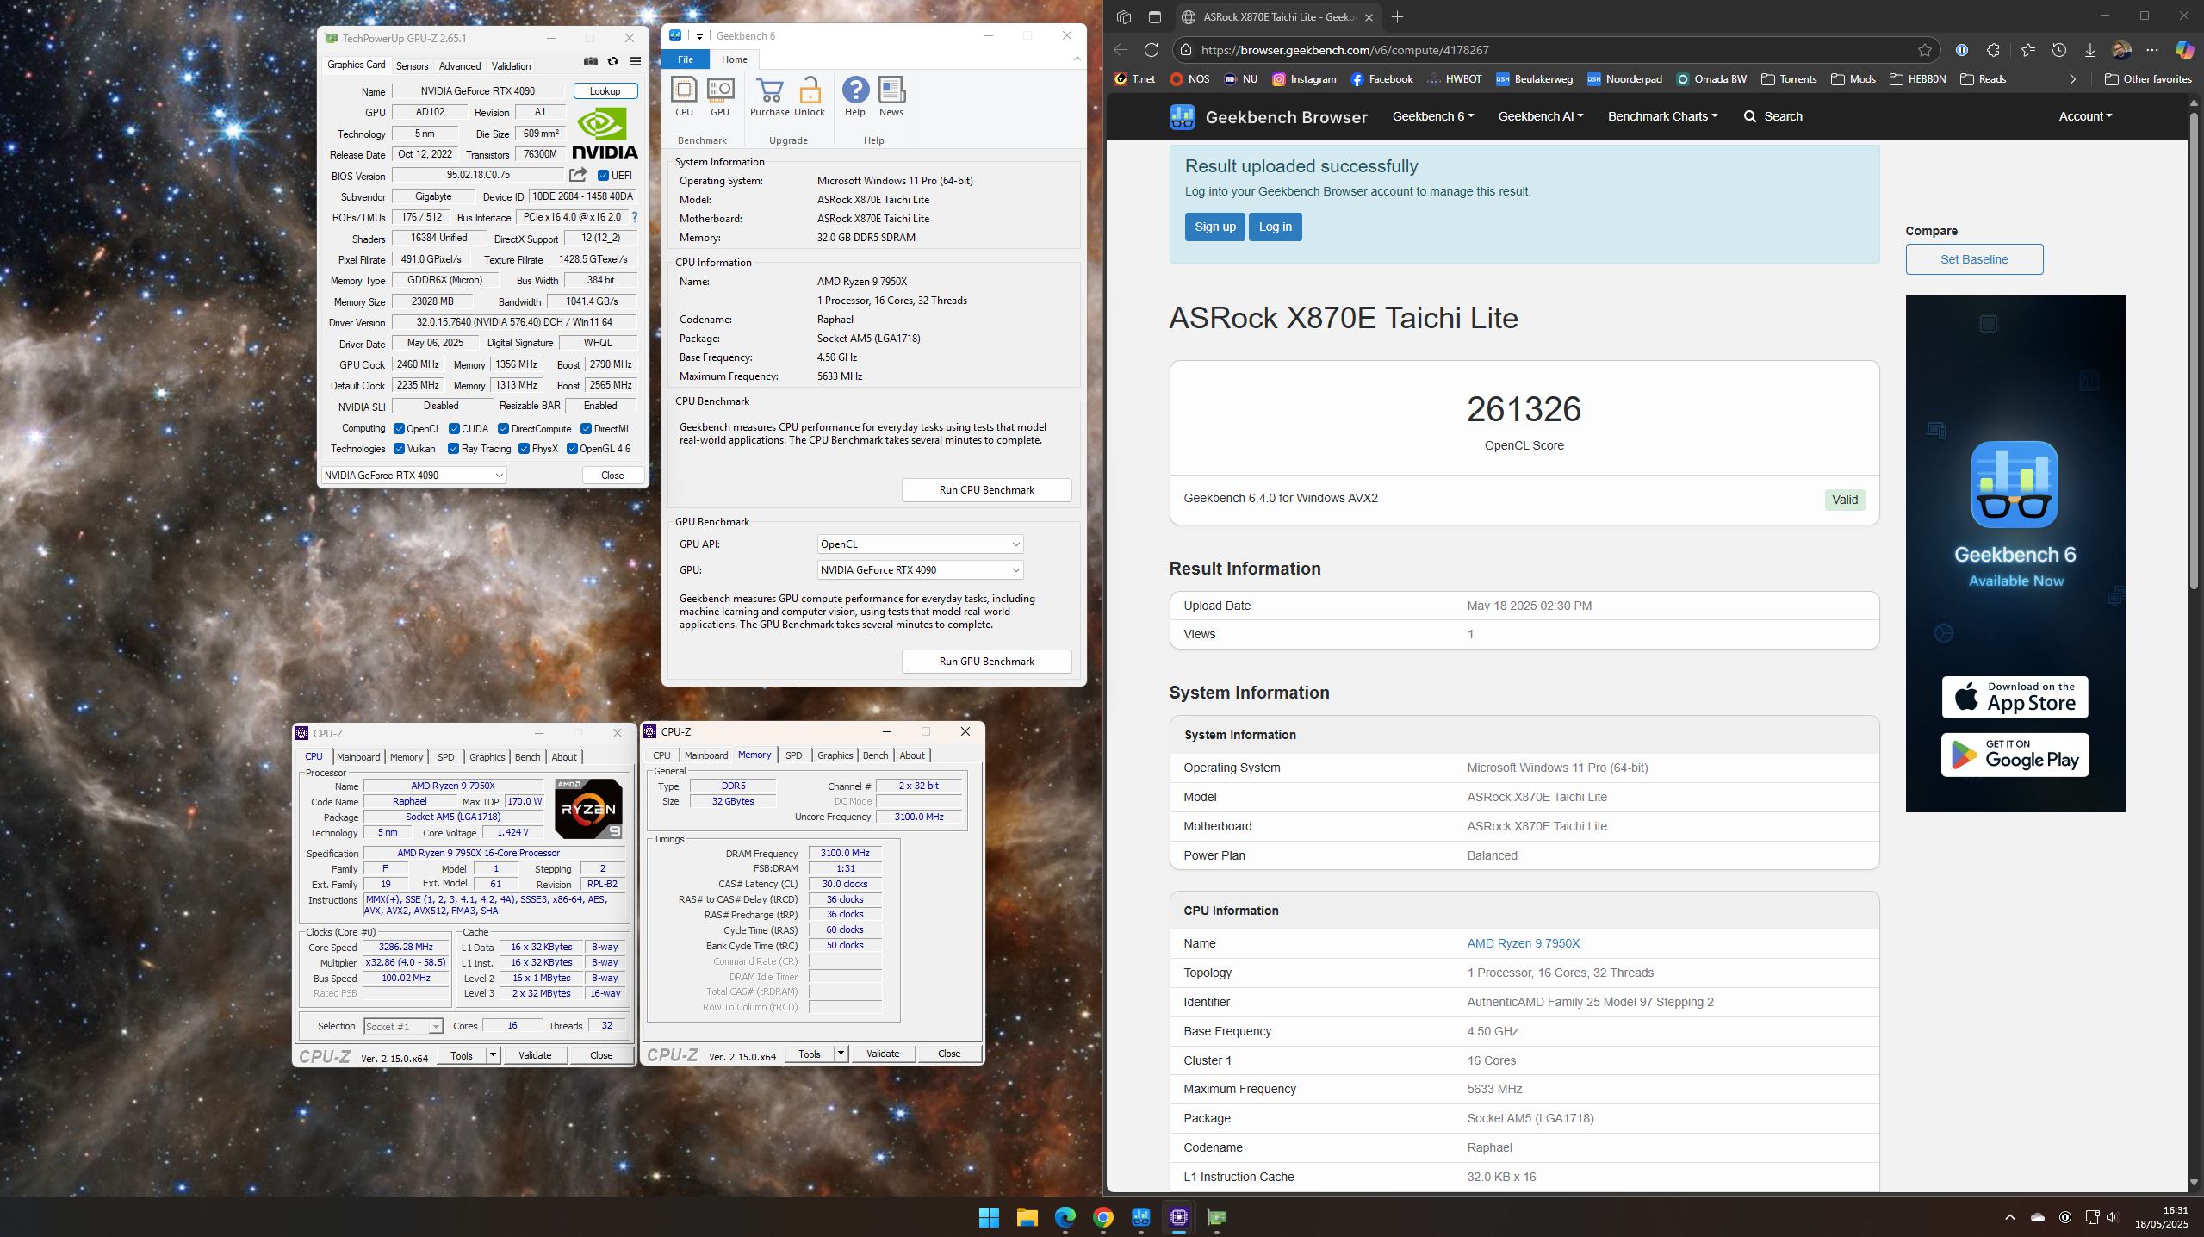Switch to Sensors tab in GPU-Z
2204x1237 pixels.
coord(412,66)
